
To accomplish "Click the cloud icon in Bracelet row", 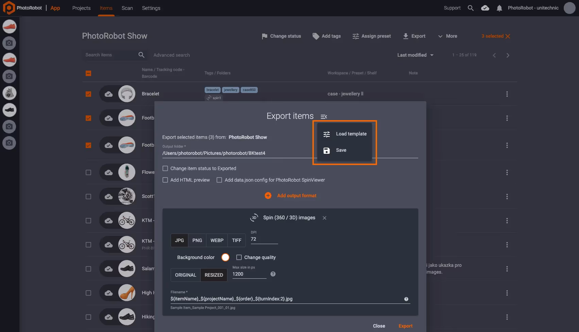I will tap(109, 94).
